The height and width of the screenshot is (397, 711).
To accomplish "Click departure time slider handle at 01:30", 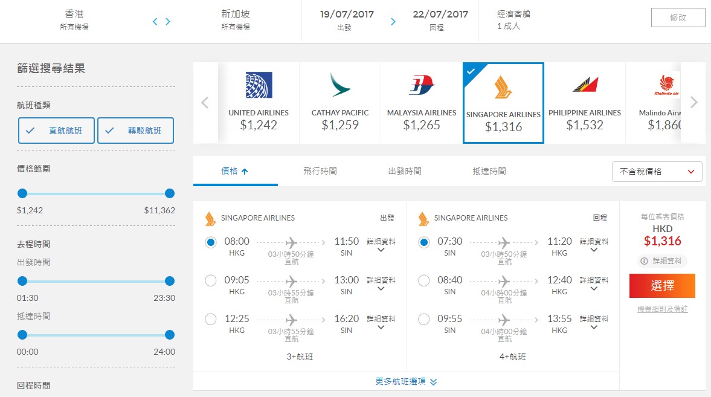I will coord(22,282).
